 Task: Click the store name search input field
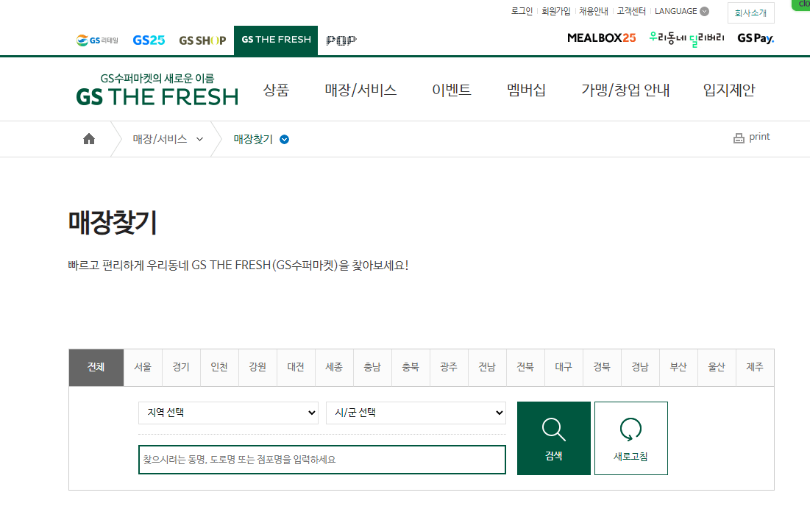coord(322,459)
